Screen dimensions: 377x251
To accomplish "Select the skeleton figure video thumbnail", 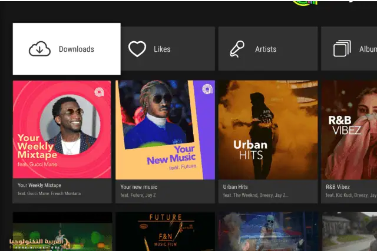I will [x=268, y=232].
